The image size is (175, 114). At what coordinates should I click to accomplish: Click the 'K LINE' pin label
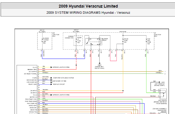pyautogui.click(x=34, y=78)
